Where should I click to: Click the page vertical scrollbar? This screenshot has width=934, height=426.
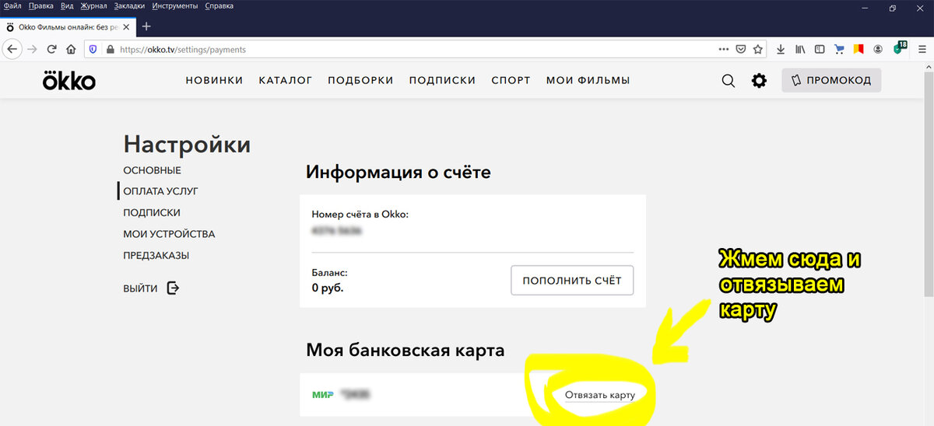(x=928, y=185)
